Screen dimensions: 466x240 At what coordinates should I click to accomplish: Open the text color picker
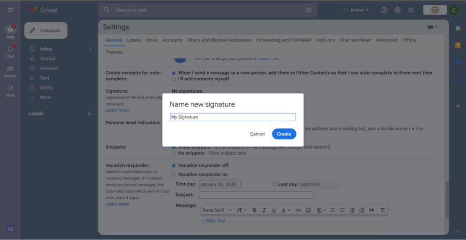[285, 210]
